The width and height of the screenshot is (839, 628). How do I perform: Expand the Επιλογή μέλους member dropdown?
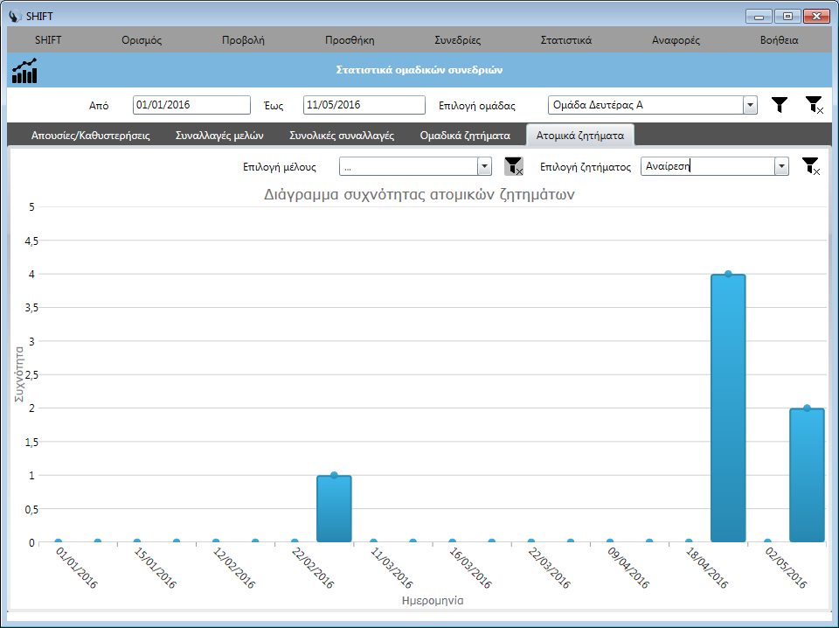pos(484,166)
